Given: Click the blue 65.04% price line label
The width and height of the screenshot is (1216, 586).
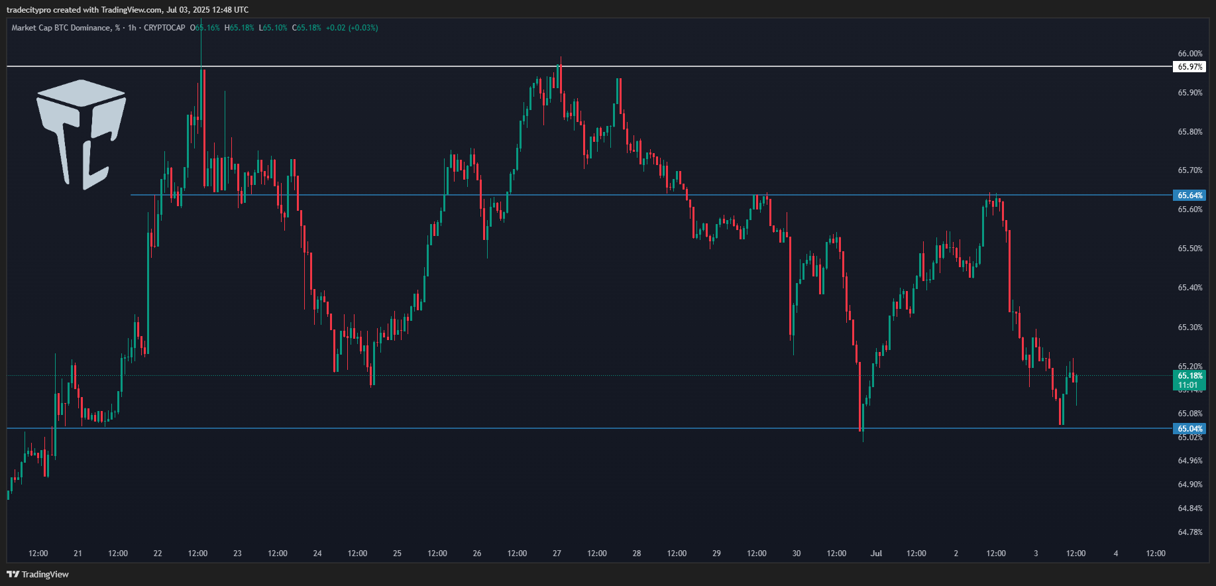Looking at the screenshot, I should pyautogui.click(x=1189, y=429).
